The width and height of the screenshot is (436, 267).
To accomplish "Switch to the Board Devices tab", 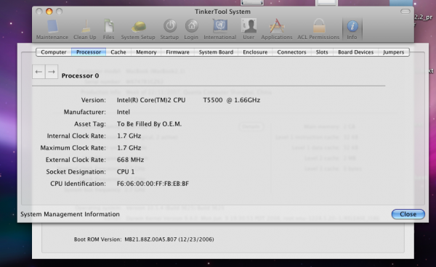I will [x=356, y=52].
